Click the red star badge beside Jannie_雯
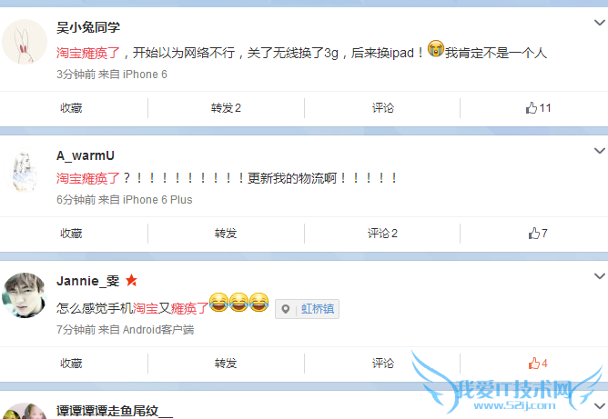 pyautogui.click(x=131, y=280)
